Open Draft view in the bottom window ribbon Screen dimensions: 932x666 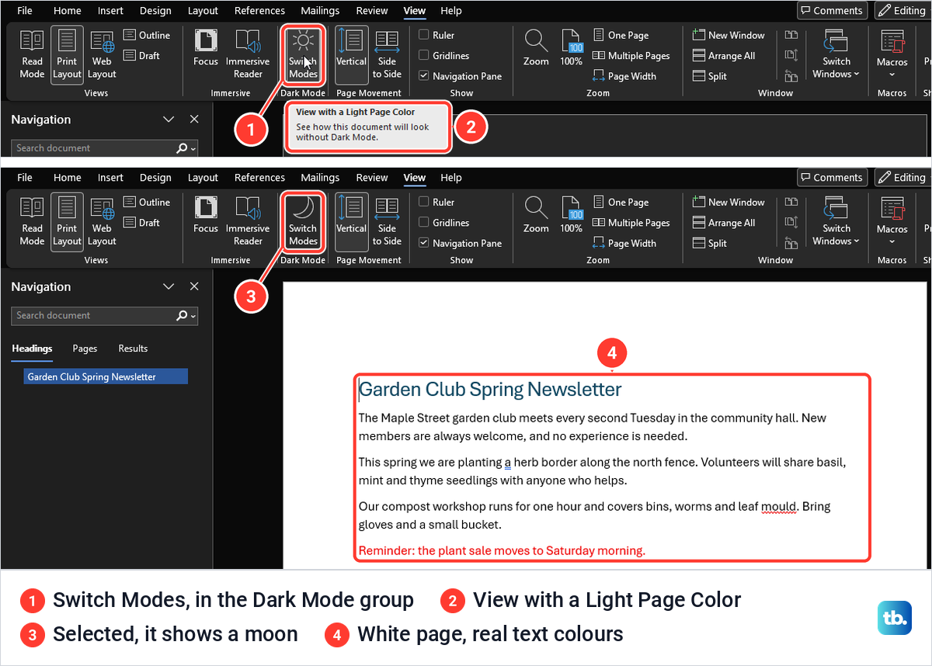(142, 222)
